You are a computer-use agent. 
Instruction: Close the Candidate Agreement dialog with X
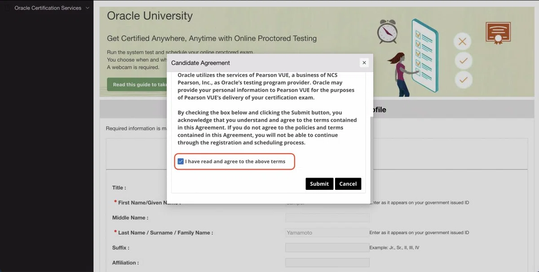tap(364, 63)
